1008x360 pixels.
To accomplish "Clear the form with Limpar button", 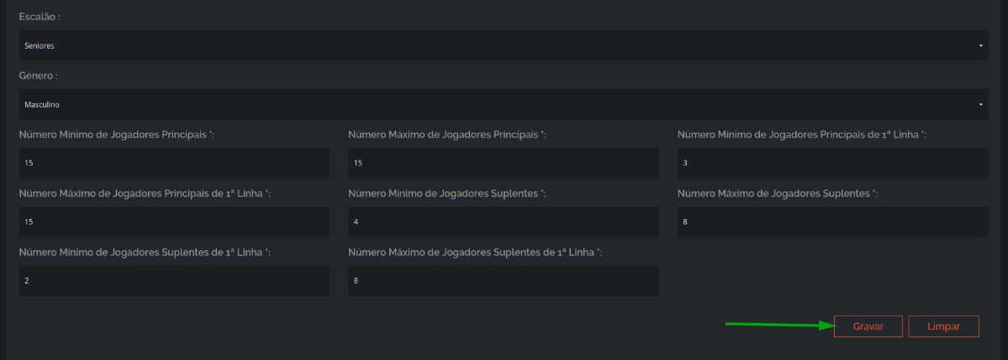I will 944,326.
